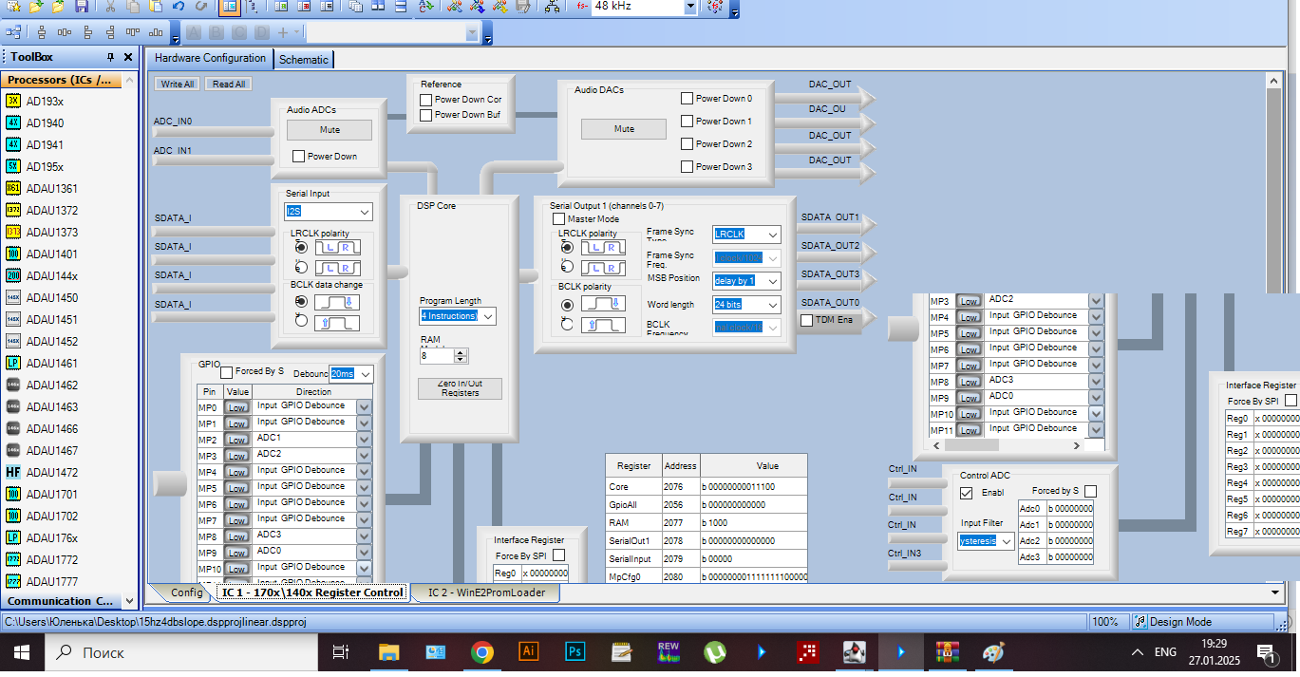Open the Serial Input I2S dropdown

click(364, 212)
